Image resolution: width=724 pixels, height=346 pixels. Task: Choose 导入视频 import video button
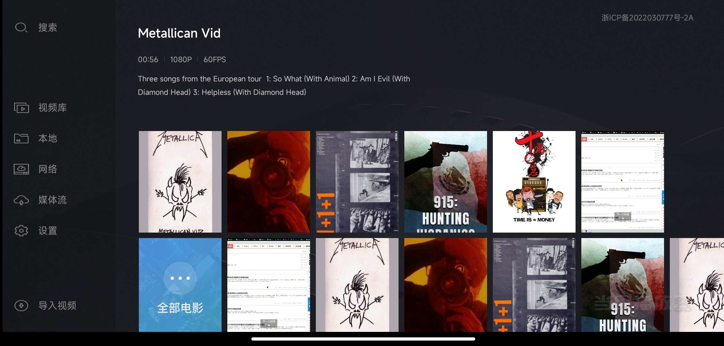click(x=57, y=306)
